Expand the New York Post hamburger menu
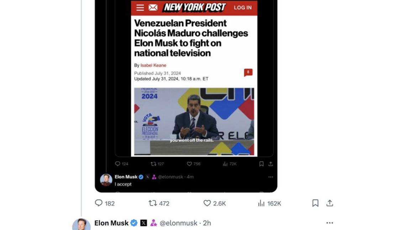This screenshot has height=230, width=410. click(140, 7)
